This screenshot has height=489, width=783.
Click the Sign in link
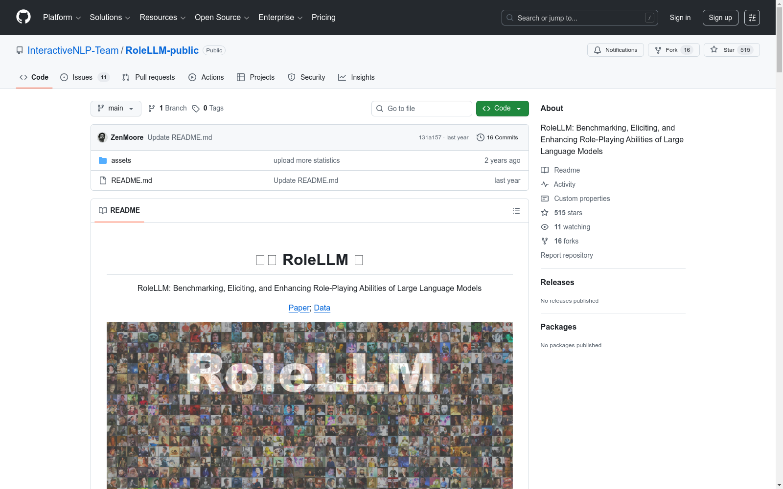point(680,18)
